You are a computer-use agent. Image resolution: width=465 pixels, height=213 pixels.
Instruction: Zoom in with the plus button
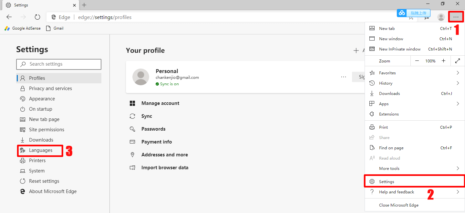444,61
